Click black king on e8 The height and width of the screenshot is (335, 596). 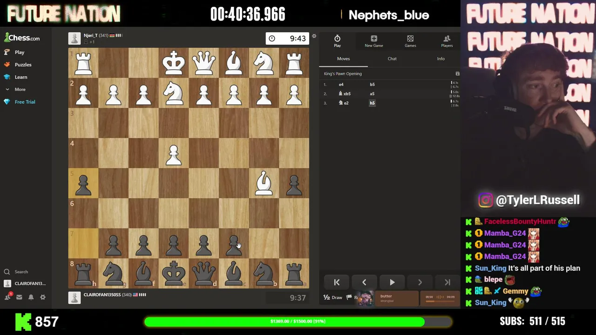[174, 273]
